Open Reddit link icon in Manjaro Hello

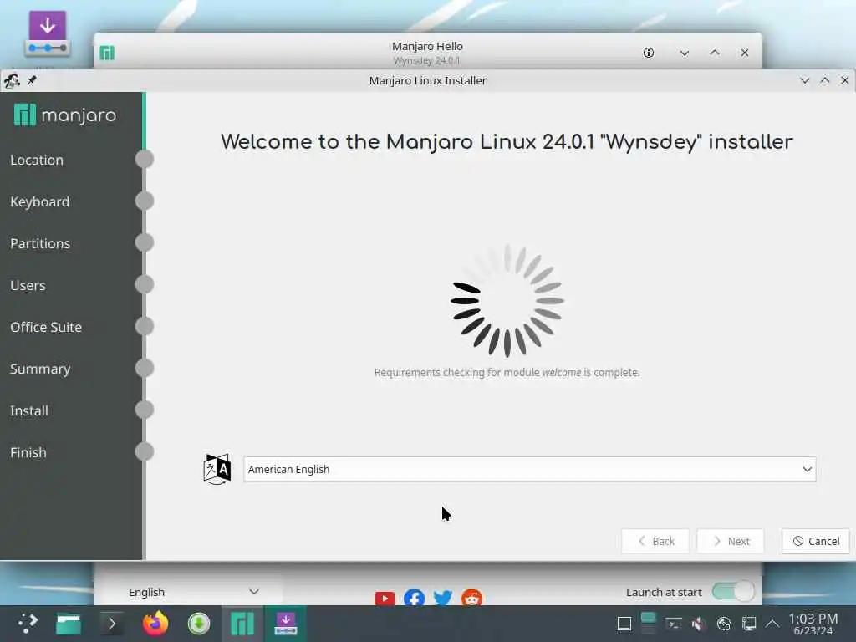[x=471, y=598]
